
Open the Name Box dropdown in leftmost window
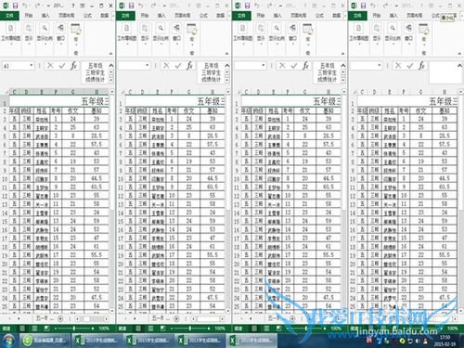coord(32,66)
